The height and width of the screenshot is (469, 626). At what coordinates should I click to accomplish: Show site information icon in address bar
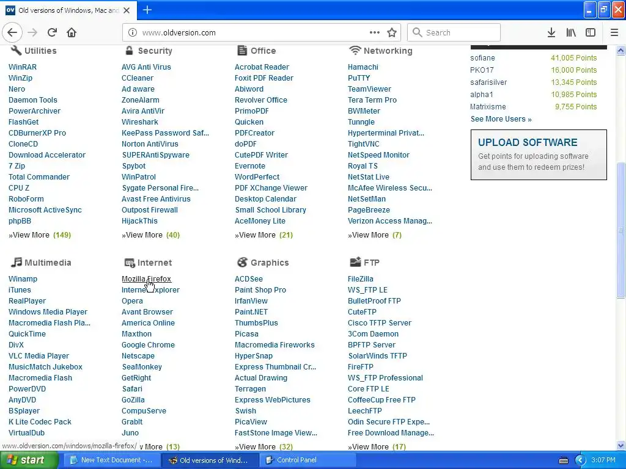133,33
